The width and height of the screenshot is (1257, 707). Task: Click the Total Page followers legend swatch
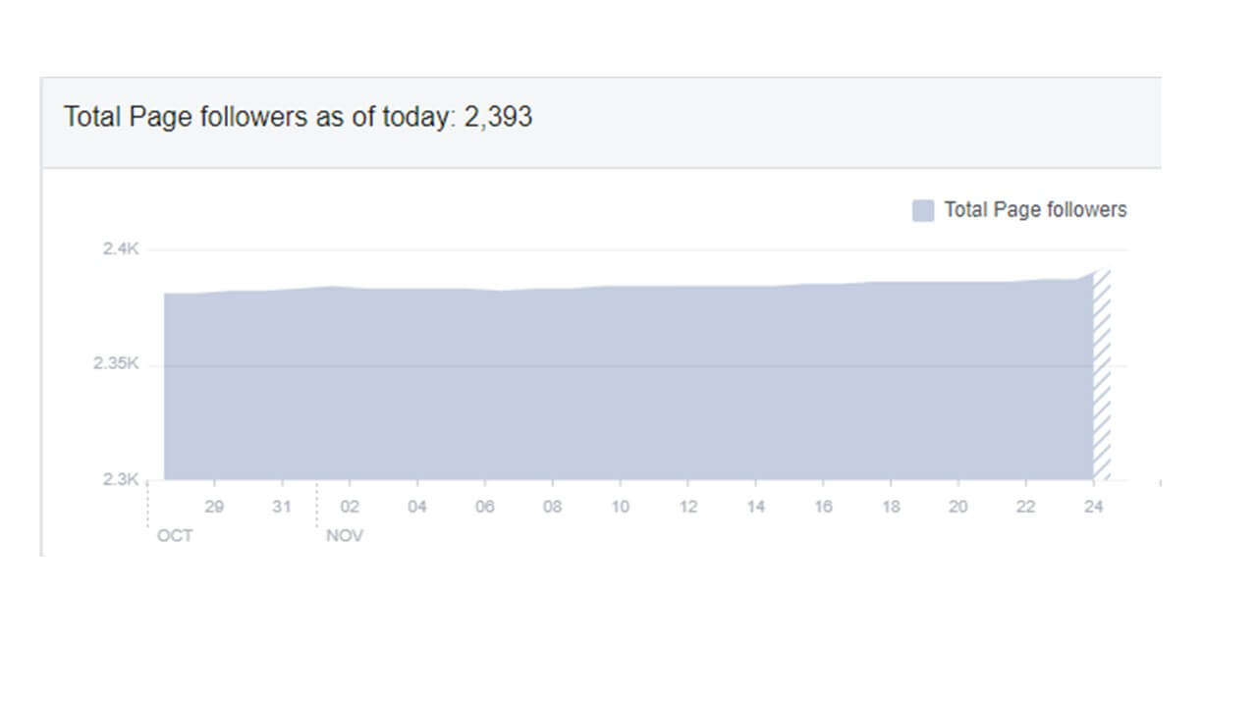tap(923, 210)
